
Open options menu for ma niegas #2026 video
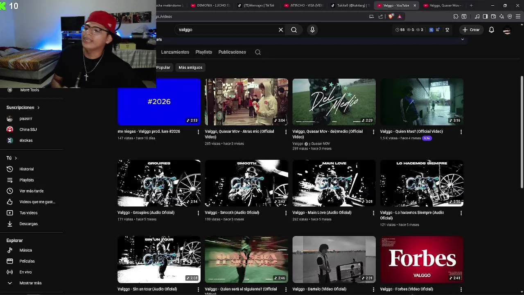pyautogui.click(x=199, y=132)
